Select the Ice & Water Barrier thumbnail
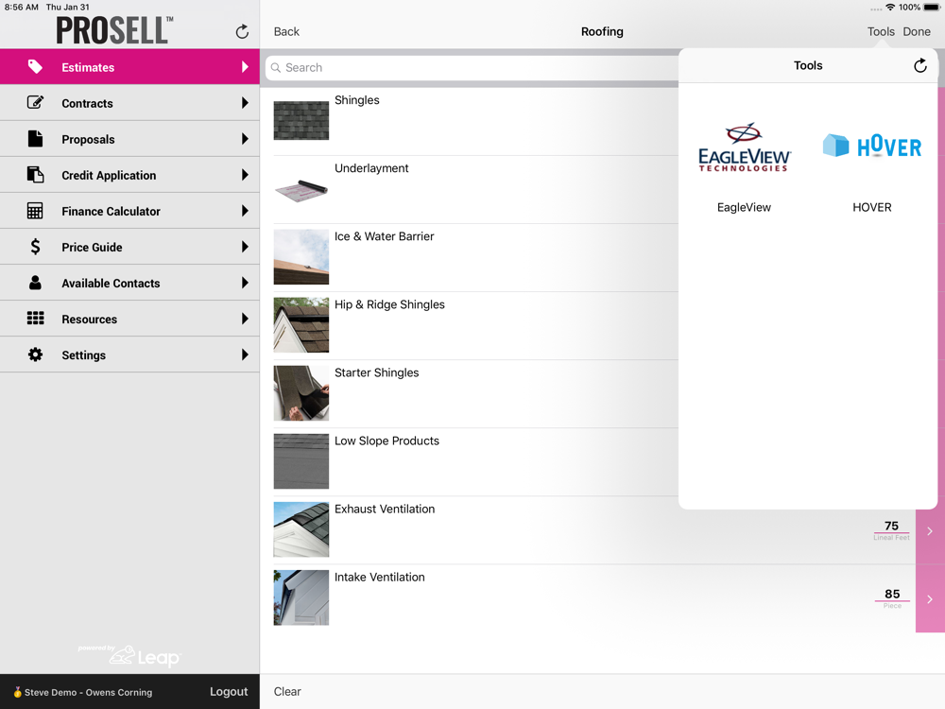Image resolution: width=945 pixels, height=709 pixels. pyautogui.click(x=301, y=257)
